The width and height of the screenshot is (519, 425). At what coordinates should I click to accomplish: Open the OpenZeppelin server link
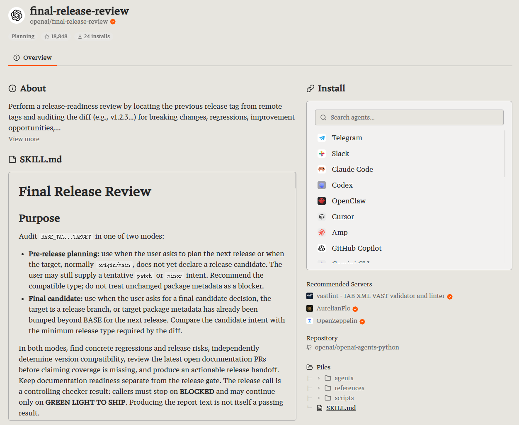pyautogui.click(x=337, y=321)
